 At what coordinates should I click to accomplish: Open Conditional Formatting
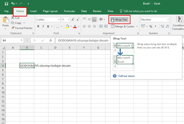(178, 23)
